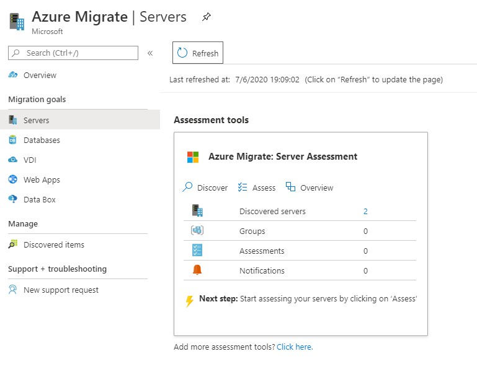Click the 'Manage' section header
The height and width of the screenshot is (367, 477).
coord(23,223)
